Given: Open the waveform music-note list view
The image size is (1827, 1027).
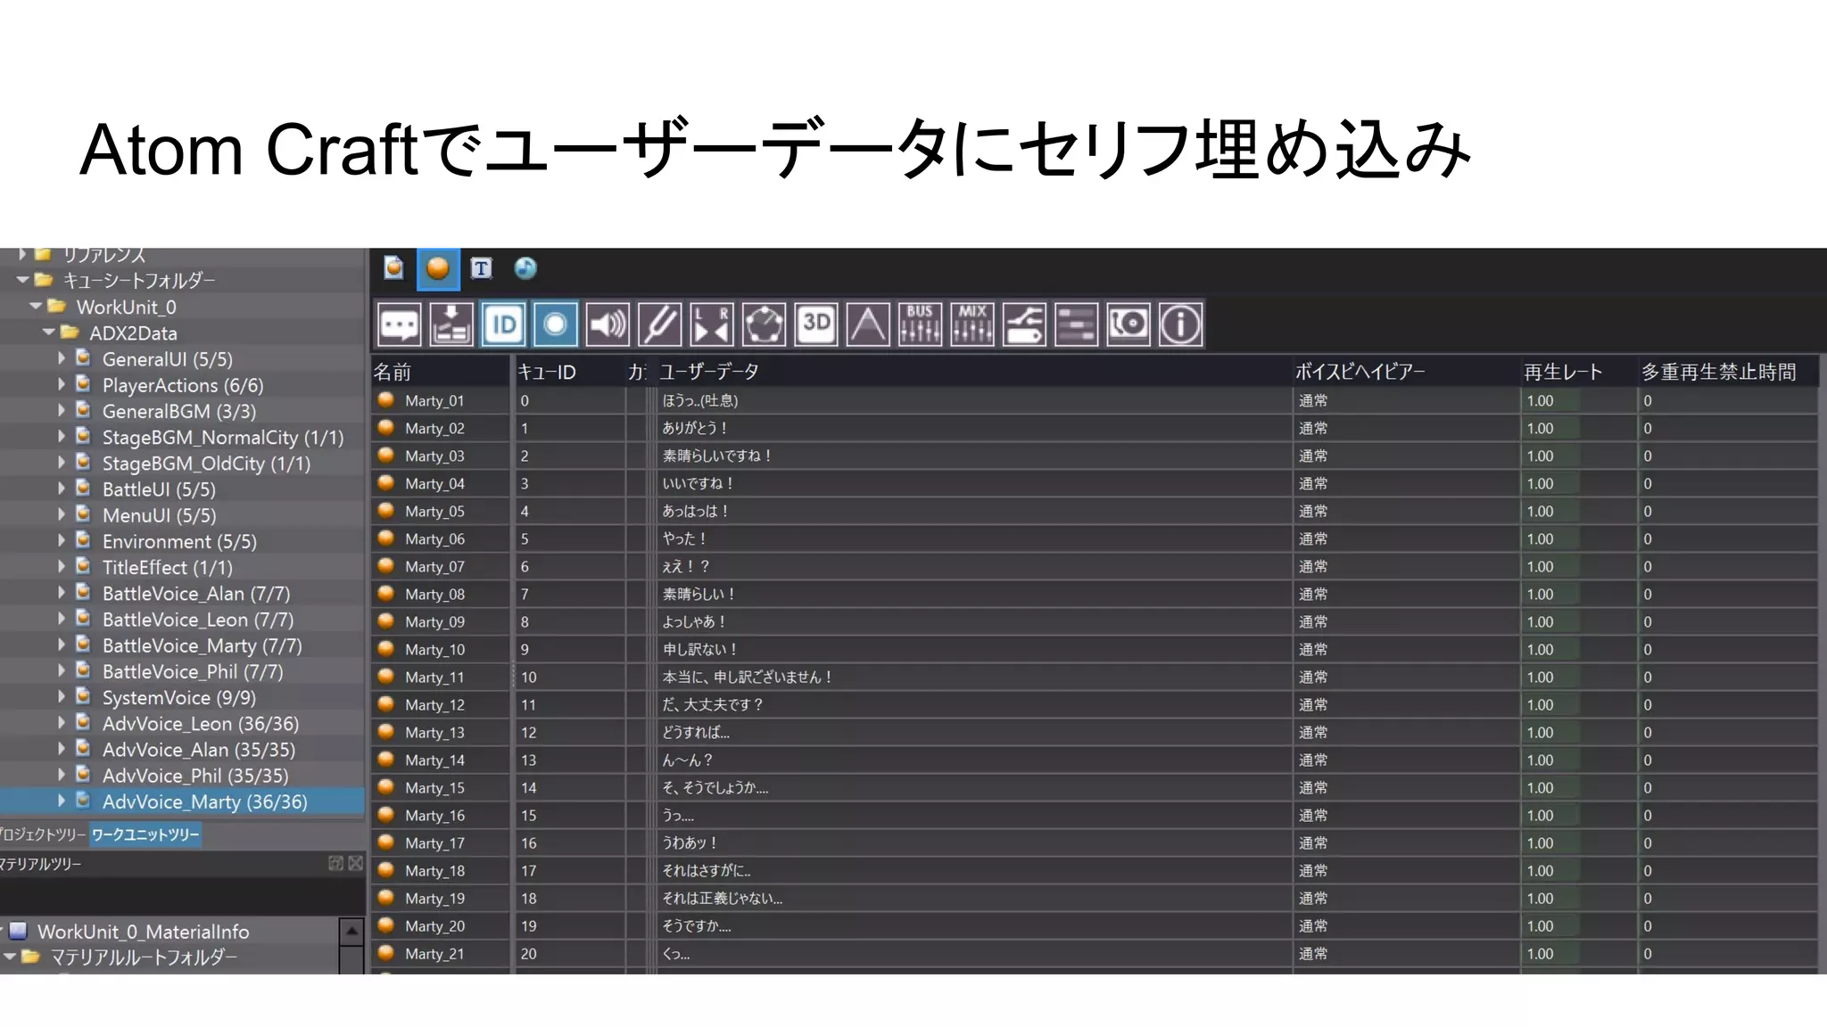Looking at the screenshot, I should pyautogui.click(x=525, y=268).
